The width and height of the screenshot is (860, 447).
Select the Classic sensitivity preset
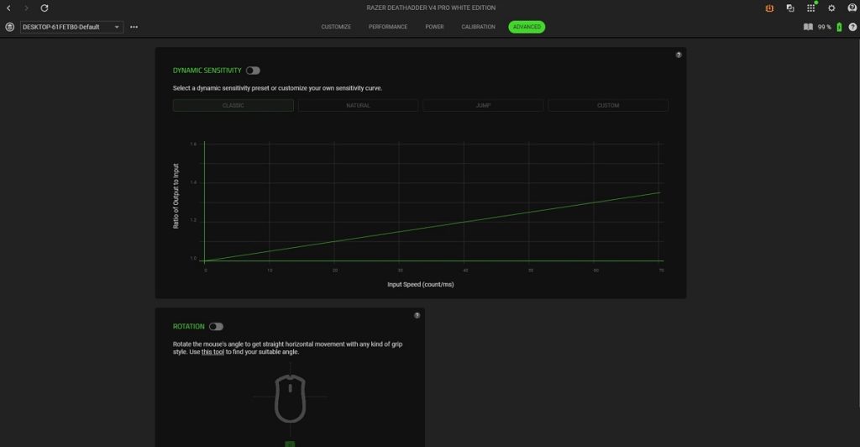point(233,105)
